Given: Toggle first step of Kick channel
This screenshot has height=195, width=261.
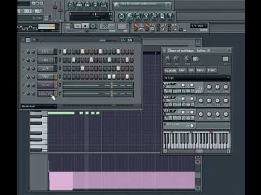Looking at the screenshot, I should click(x=65, y=51).
